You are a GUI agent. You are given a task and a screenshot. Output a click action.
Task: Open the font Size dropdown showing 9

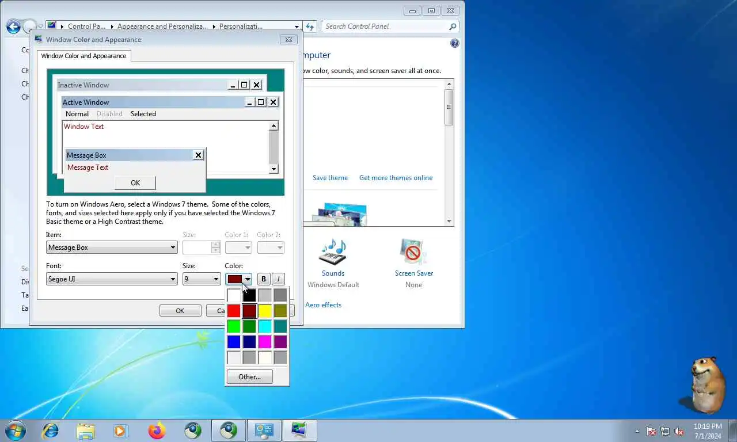point(201,279)
